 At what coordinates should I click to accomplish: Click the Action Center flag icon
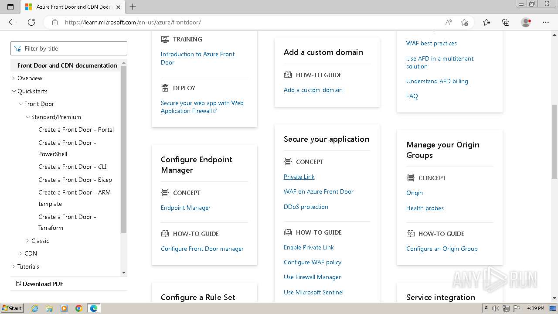pyautogui.click(x=516, y=308)
